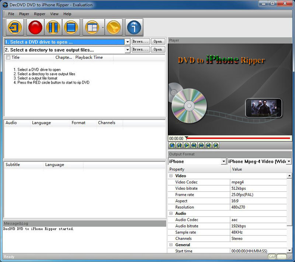295x262 pixels.
Task: Open the blue info About icon
Action: (134, 27)
